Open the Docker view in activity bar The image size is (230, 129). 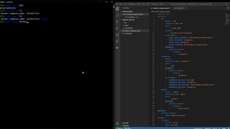(x=117, y=48)
